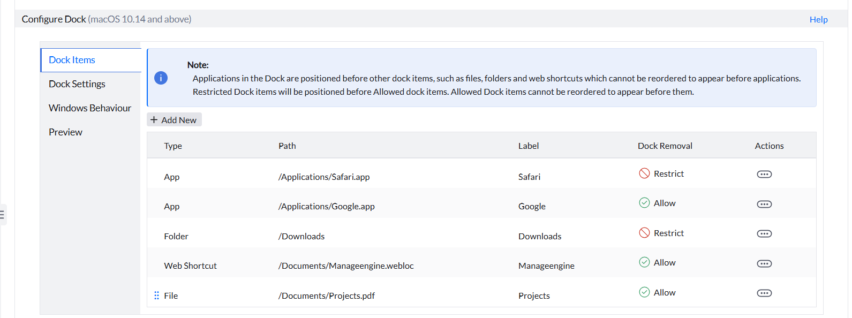Screen dimensions: 852x318
Task: Click the Folder type cell
Action: tap(176, 237)
